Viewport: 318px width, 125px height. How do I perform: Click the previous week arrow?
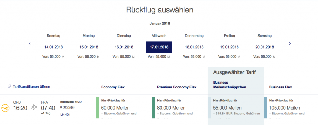point(30,44)
